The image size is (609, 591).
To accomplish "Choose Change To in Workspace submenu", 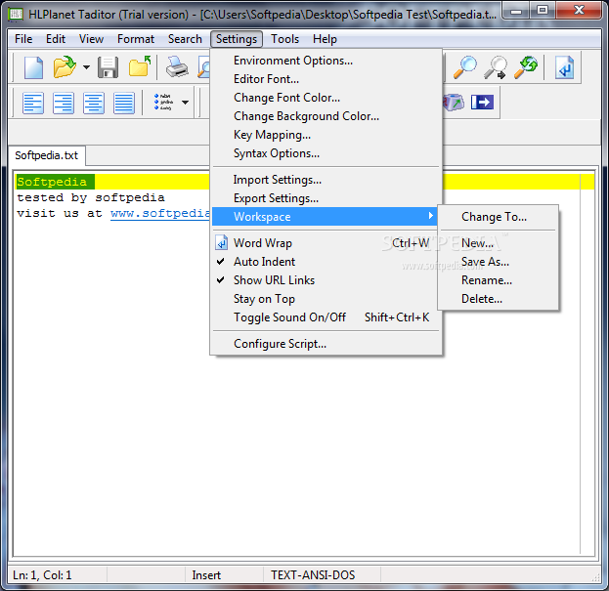I will tap(498, 217).
